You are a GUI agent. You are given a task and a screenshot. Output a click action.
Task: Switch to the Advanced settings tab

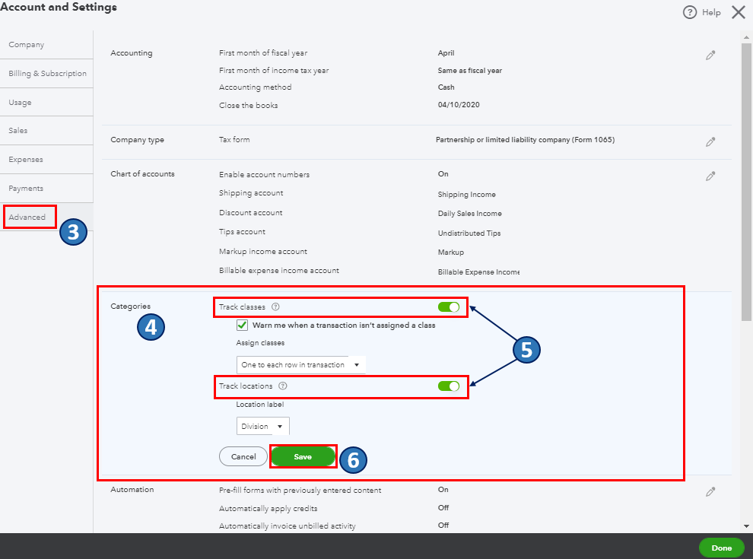coord(27,217)
